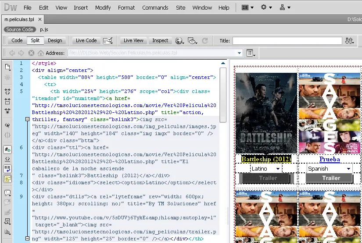
Task: Click Select Parent Tag icon
Action: coord(7,125)
